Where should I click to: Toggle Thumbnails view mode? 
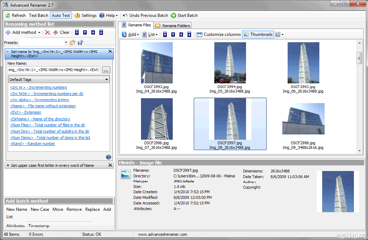(x=258, y=34)
